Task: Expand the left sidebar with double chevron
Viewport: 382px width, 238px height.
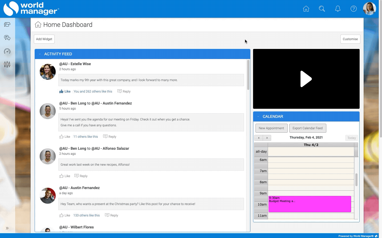Action: 7,228
